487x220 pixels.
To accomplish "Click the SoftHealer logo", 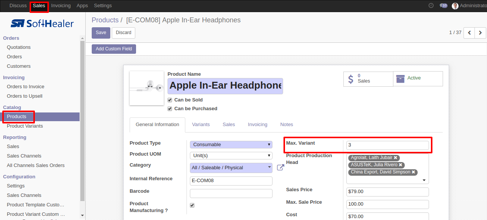I will (42, 23).
